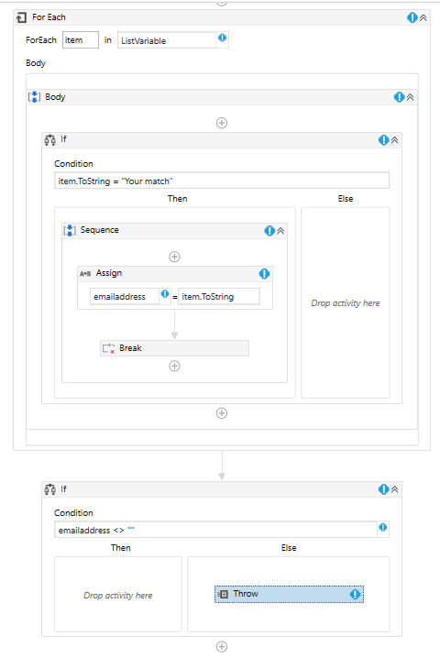Select the Throw activity
The height and width of the screenshot is (658, 440).
pos(290,594)
